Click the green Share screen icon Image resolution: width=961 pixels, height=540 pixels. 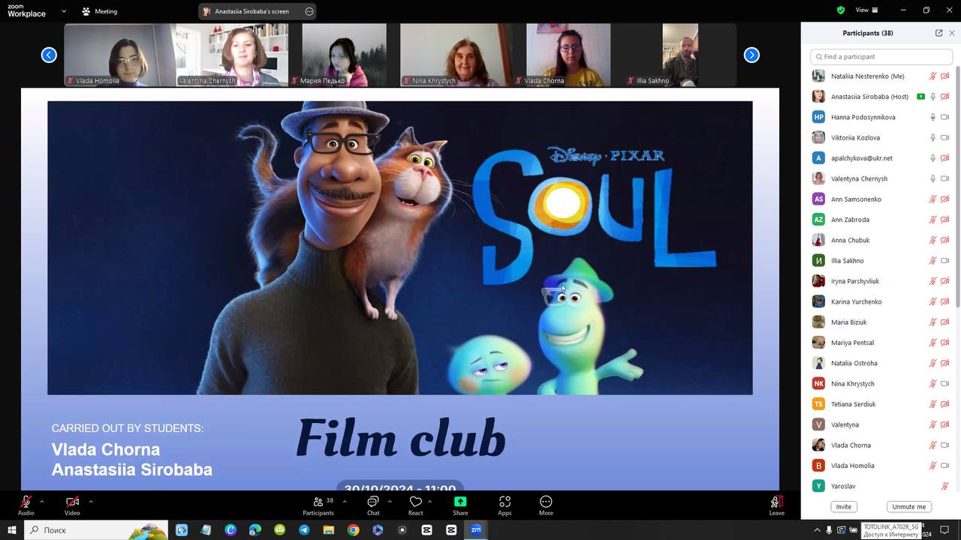click(x=460, y=502)
